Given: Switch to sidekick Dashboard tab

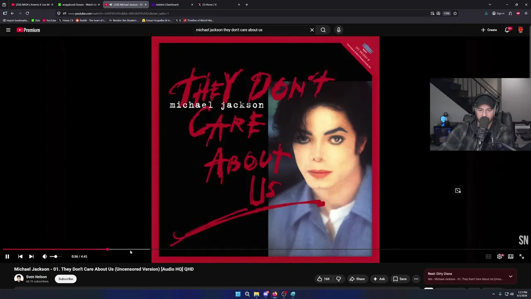Looking at the screenshot, I should click(172, 5).
